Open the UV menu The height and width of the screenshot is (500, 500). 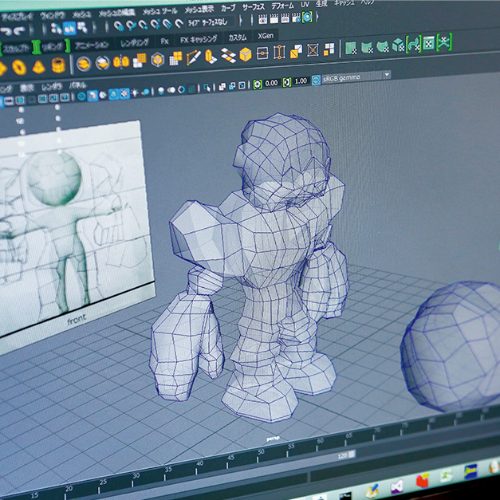[x=305, y=4]
